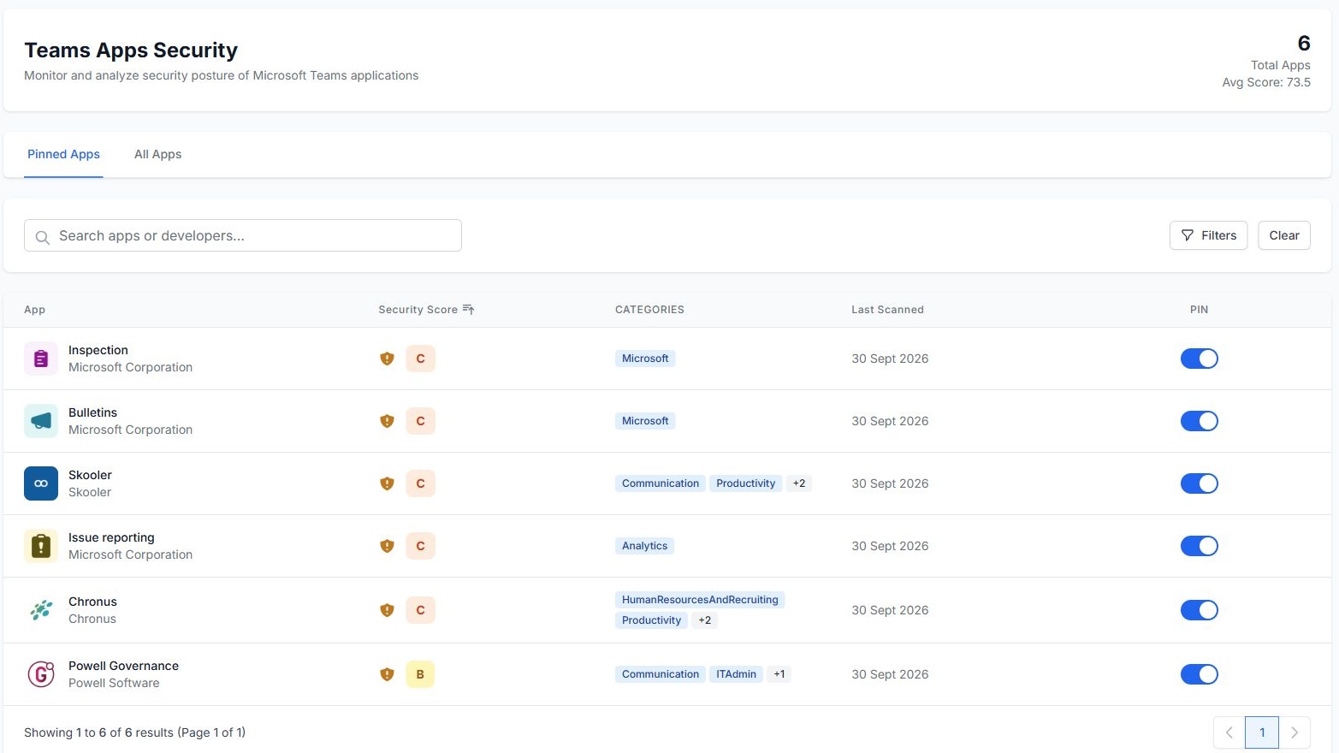Image resolution: width=1339 pixels, height=753 pixels.
Task: Open the Filters panel
Action: click(x=1208, y=235)
